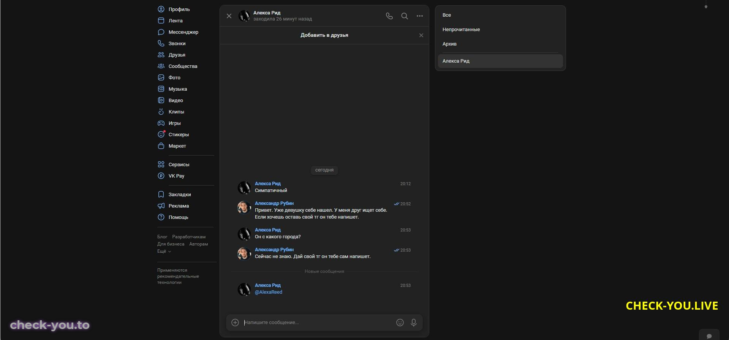Click the 20:12 message timestamp

pyautogui.click(x=405, y=184)
